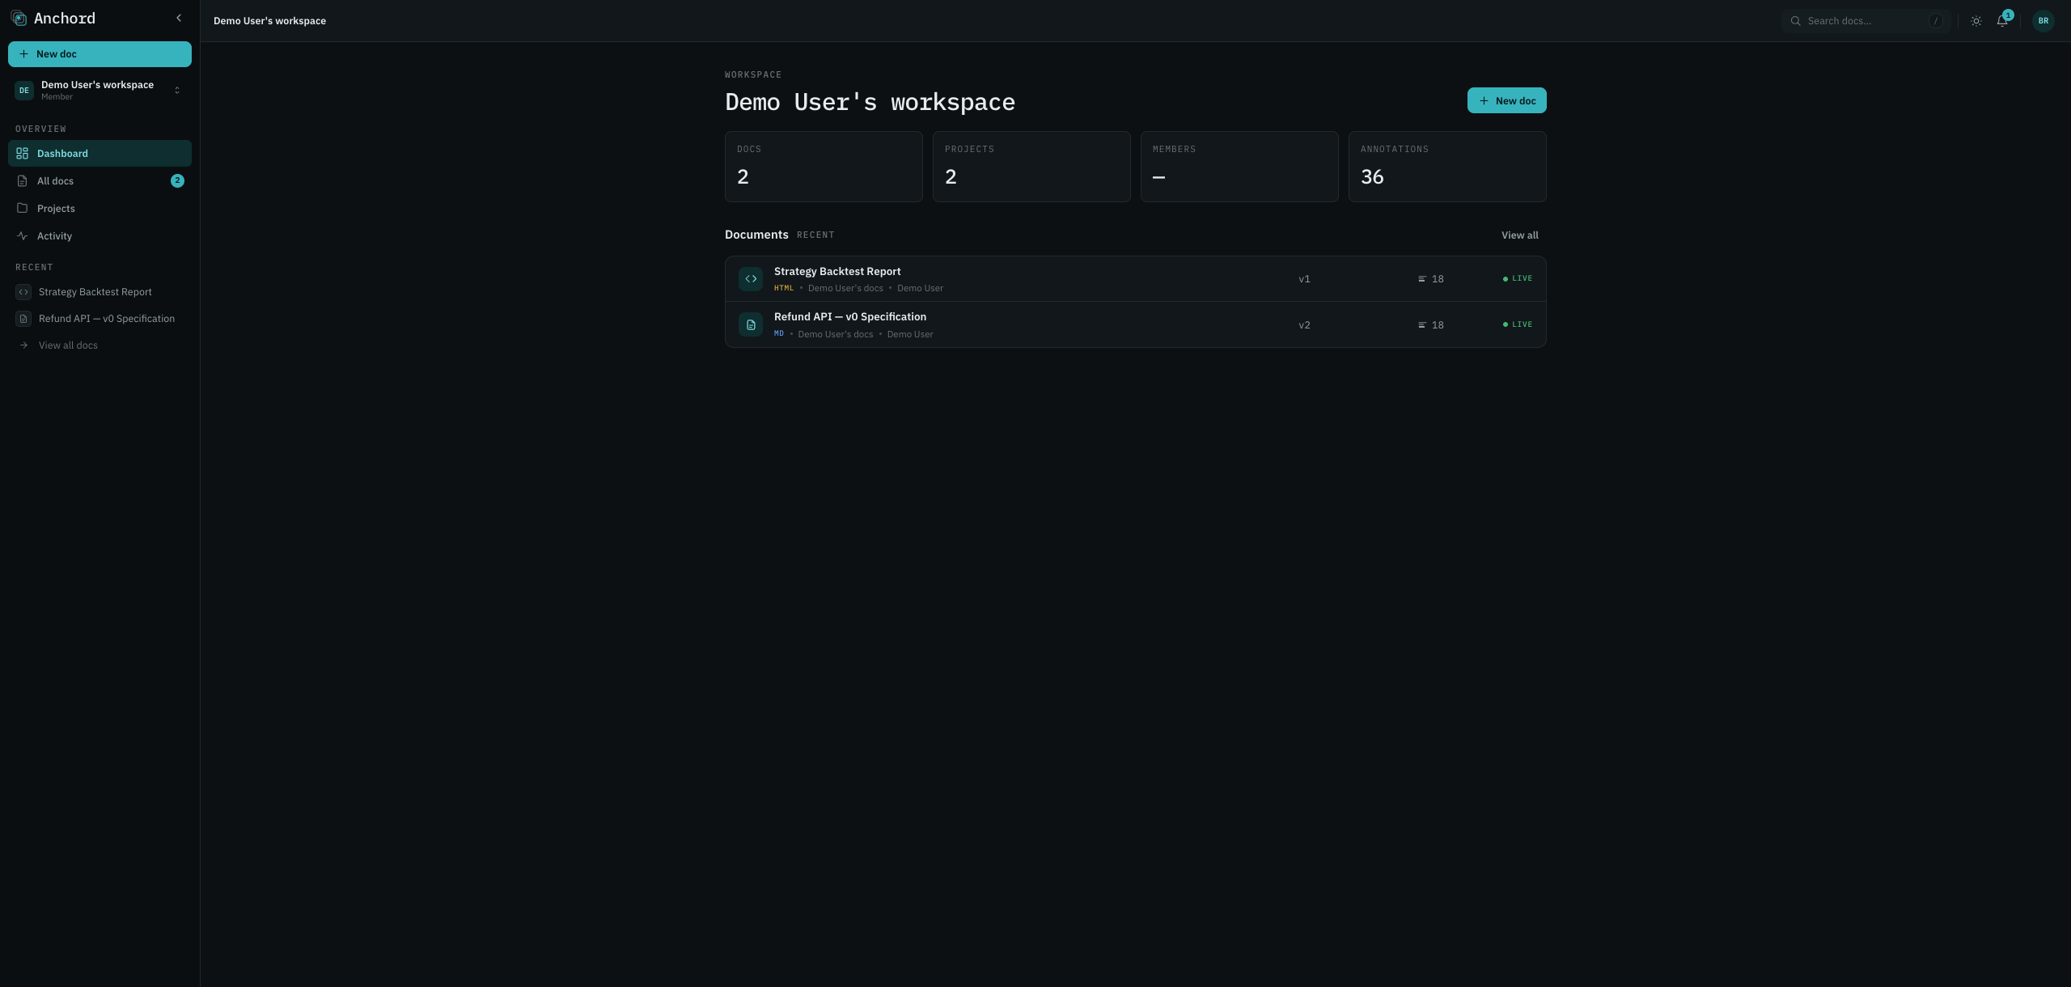Go to All docs in the sidebar

pos(100,181)
